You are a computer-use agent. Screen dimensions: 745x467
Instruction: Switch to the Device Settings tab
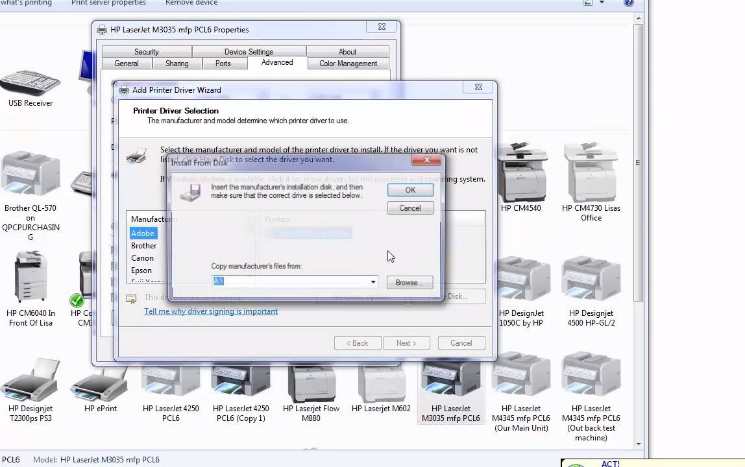pos(249,51)
